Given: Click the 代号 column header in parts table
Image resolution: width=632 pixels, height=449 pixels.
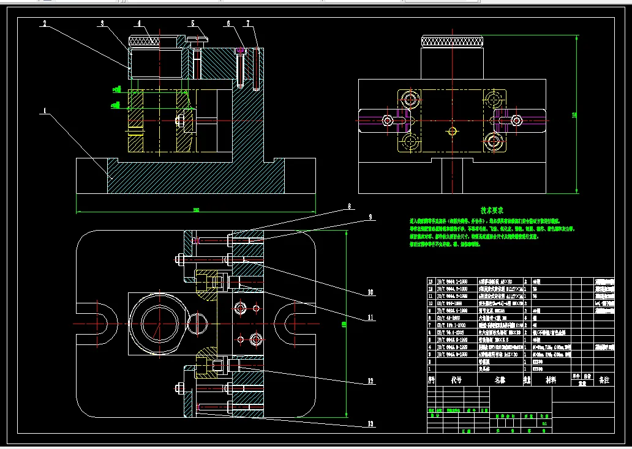Looking at the screenshot, I should [x=456, y=380].
